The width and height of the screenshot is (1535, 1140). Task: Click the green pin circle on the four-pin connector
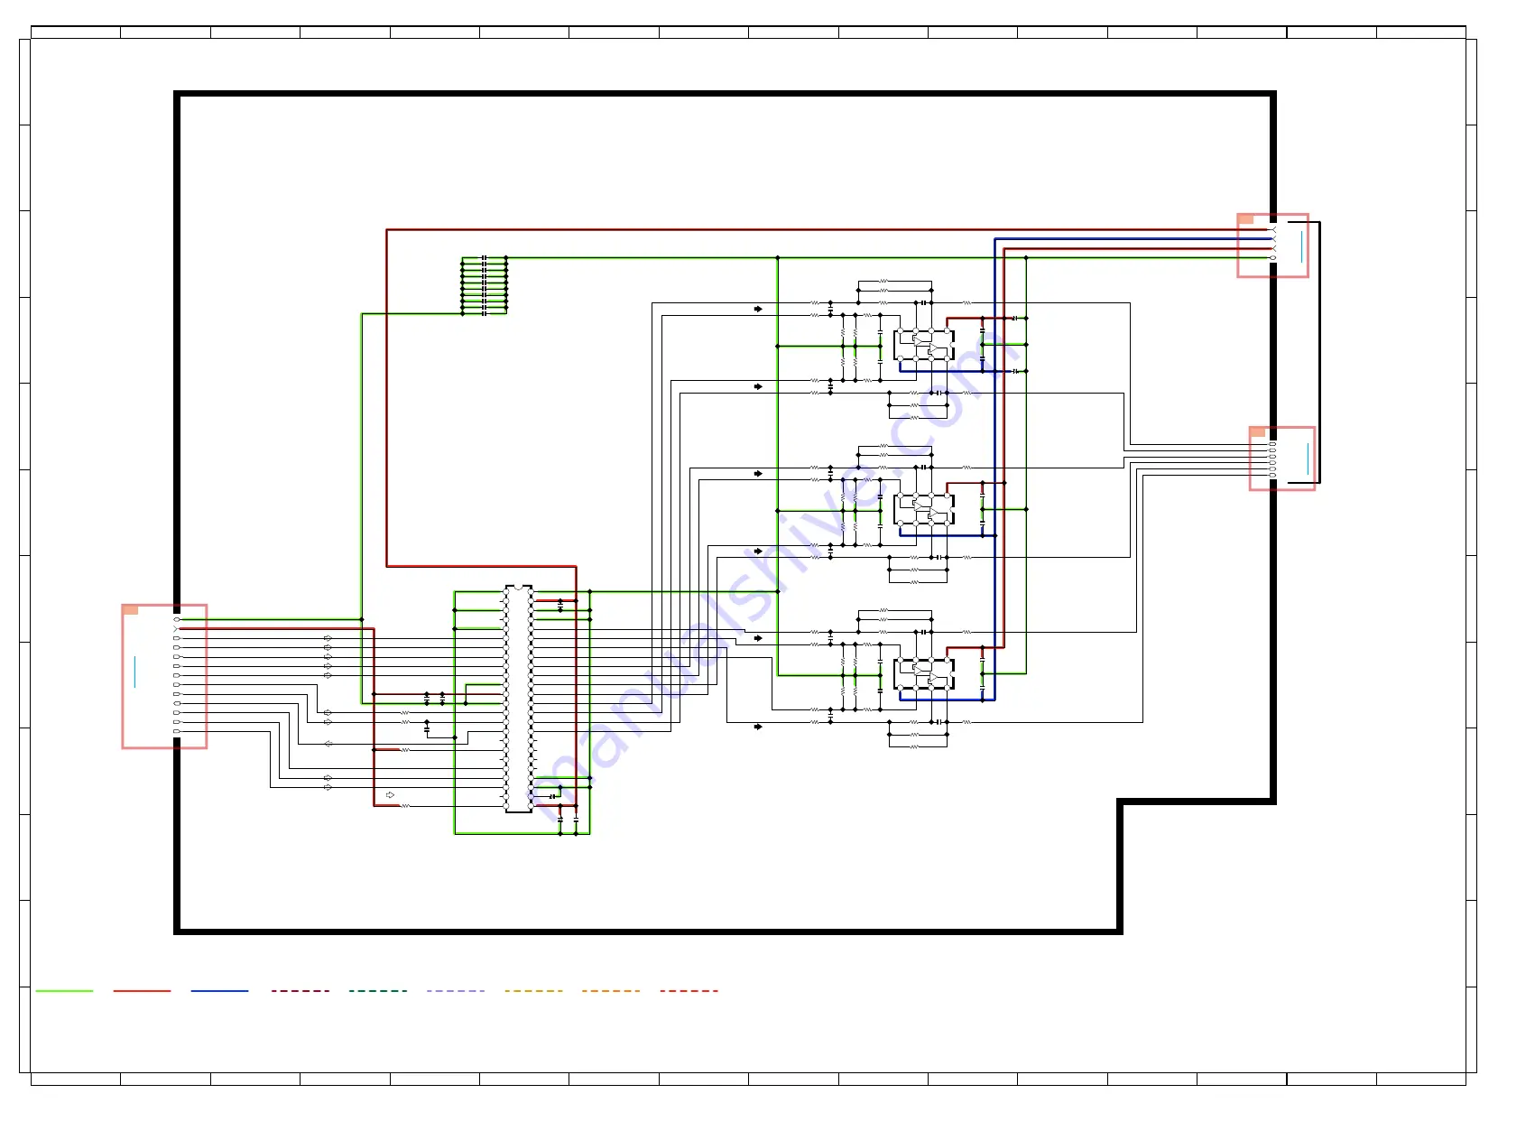pos(1273,258)
